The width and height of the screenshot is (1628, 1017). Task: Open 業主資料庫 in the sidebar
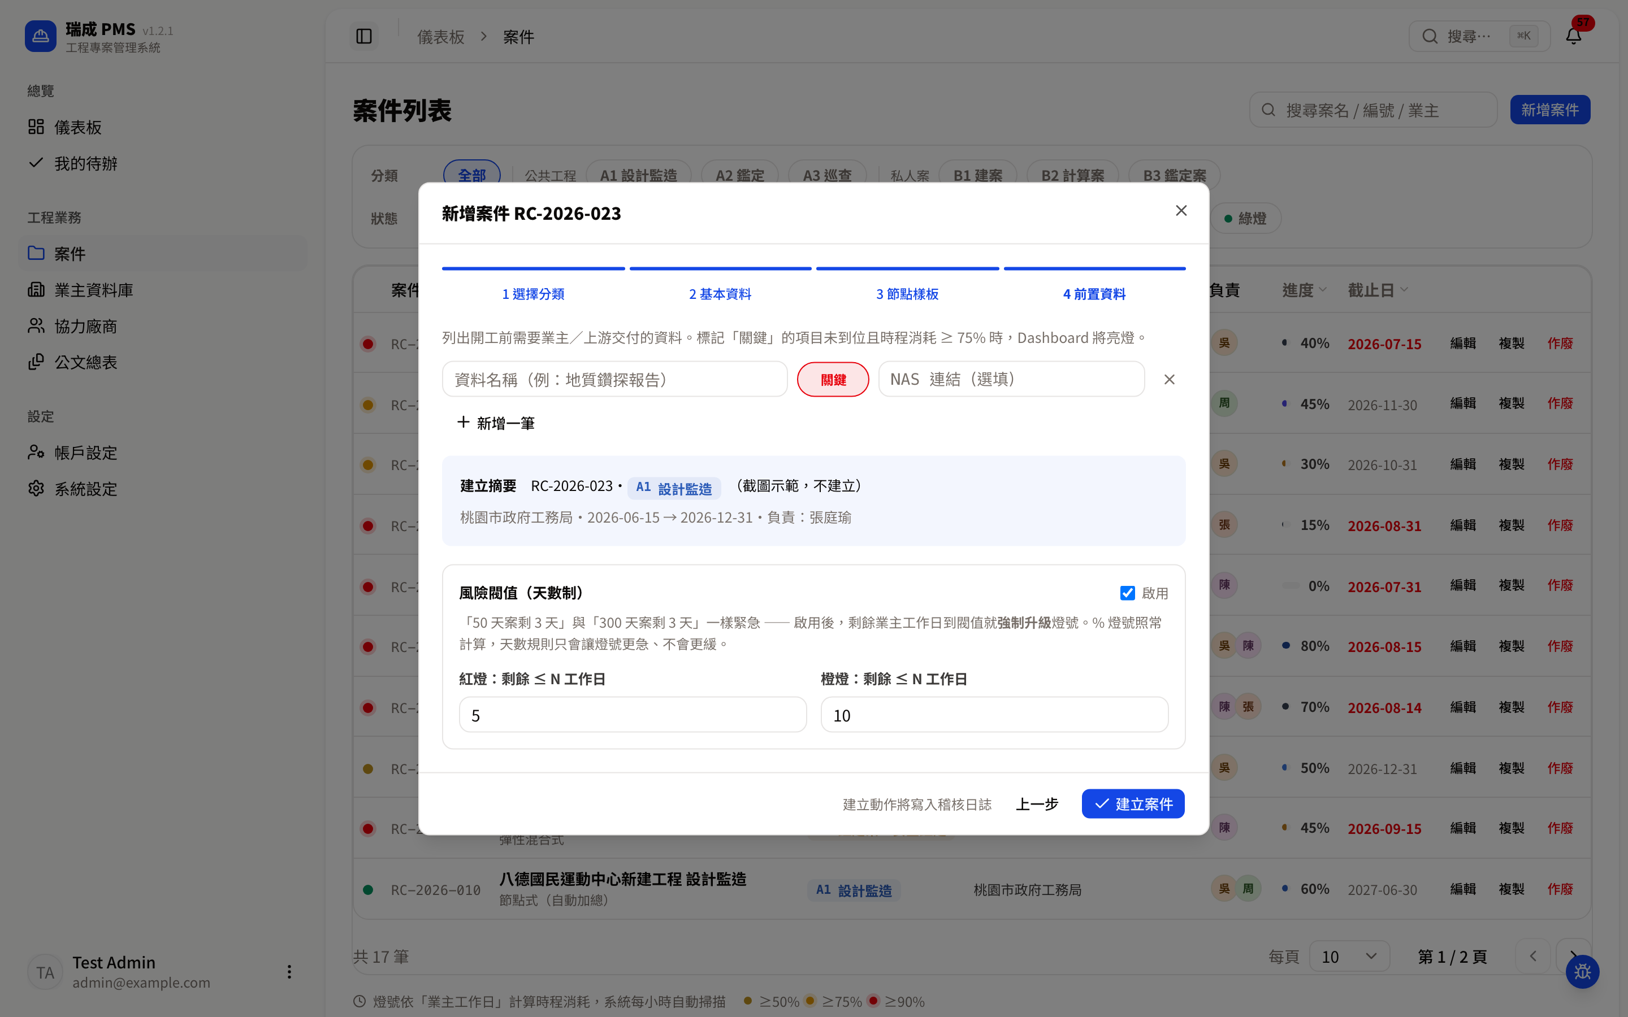pos(163,290)
